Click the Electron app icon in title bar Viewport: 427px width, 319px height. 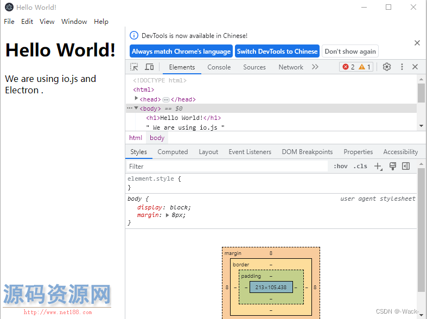coord(9,8)
